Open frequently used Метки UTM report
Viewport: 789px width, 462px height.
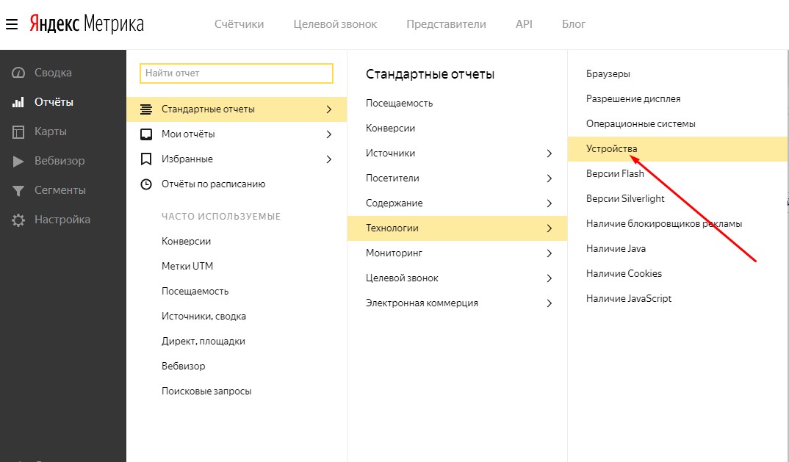[x=187, y=266]
